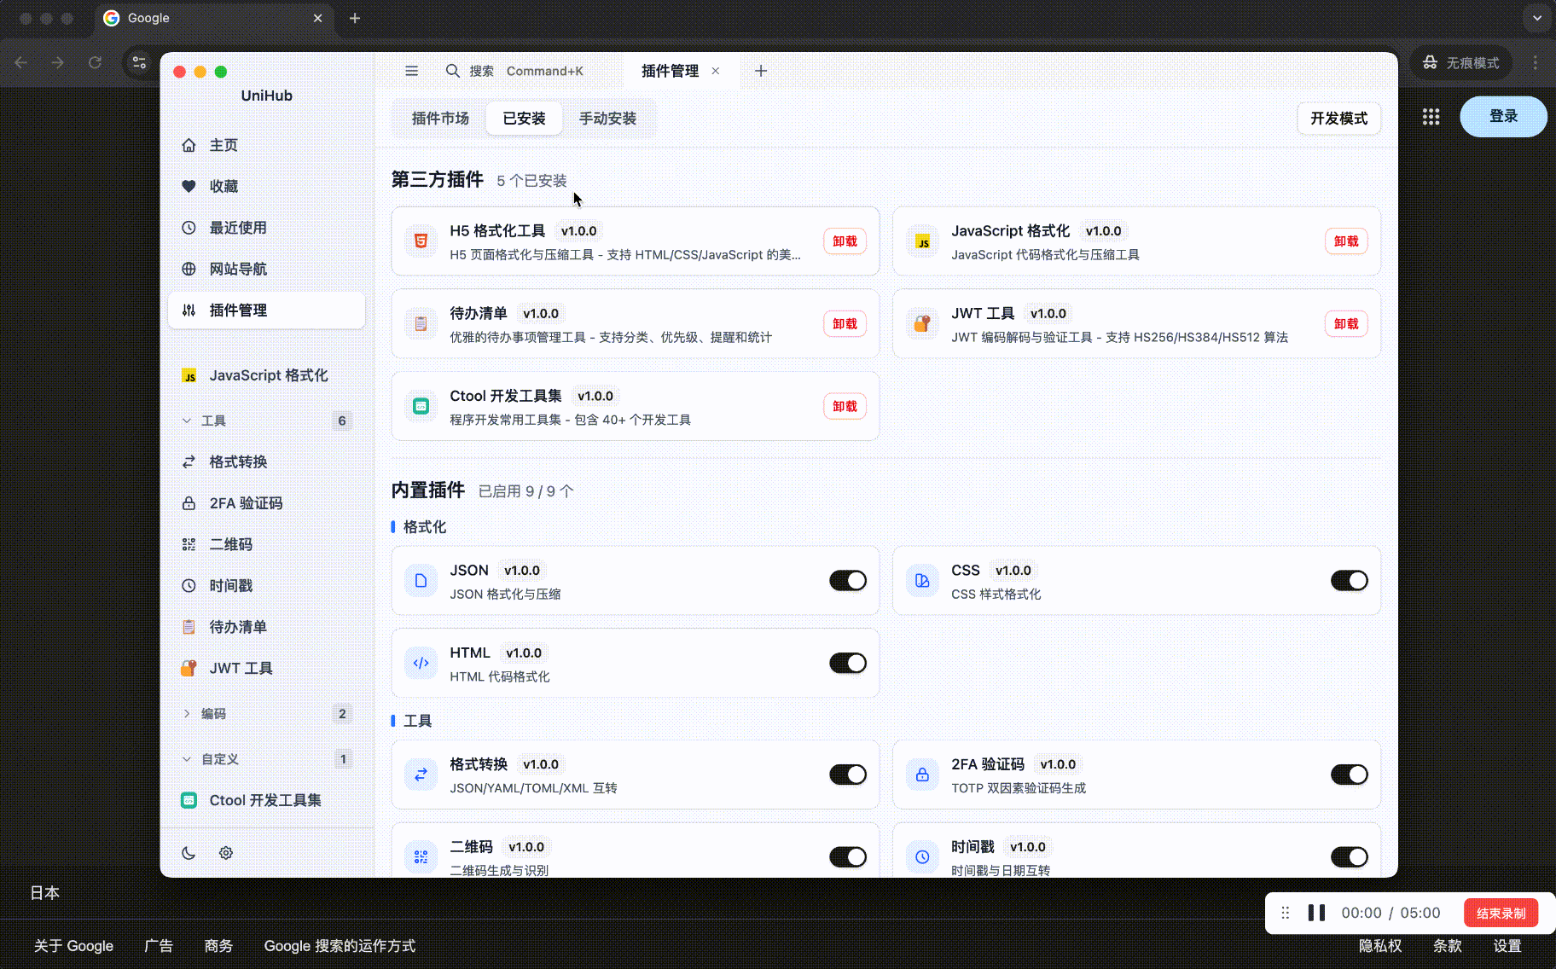Open 2FA 验证码 lock icon in sidebar
Image resolution: width=1556 pixels, height=969 pixels.
pyautogui.click(x=189, y=503)
